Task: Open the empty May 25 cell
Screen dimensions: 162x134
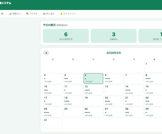Action: (73, 112)
